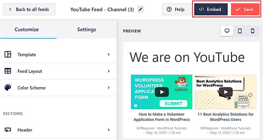Click the pencil icon to rename feed
263x140 pixels.
(140, 9)
